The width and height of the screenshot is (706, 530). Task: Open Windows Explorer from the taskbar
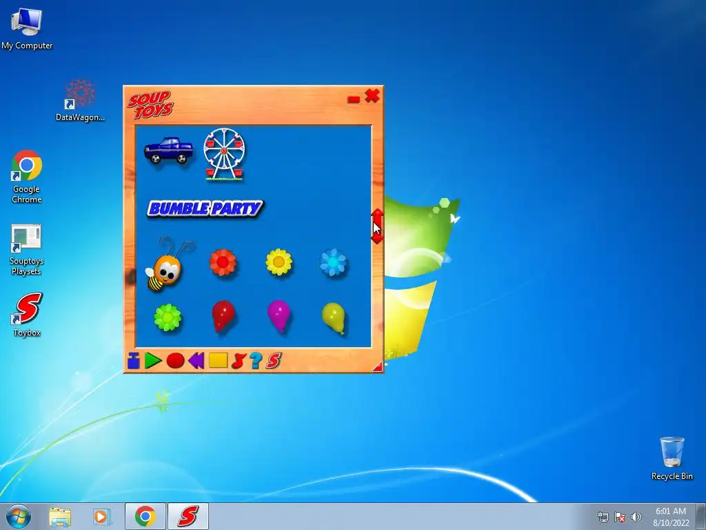tap(60, 516)
